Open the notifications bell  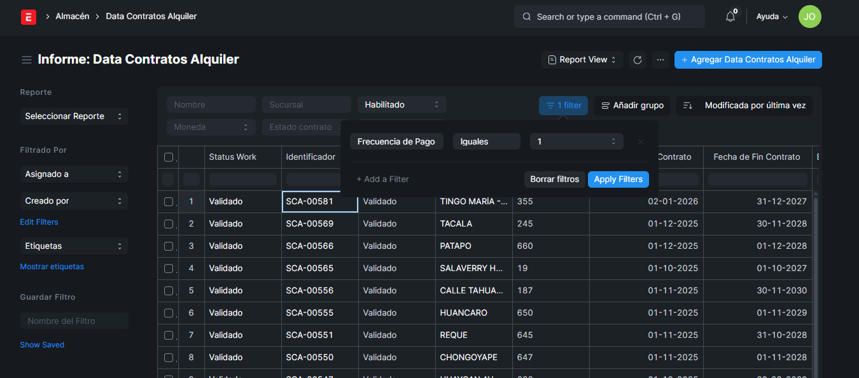pyautogui.click(x=730, y=17)
